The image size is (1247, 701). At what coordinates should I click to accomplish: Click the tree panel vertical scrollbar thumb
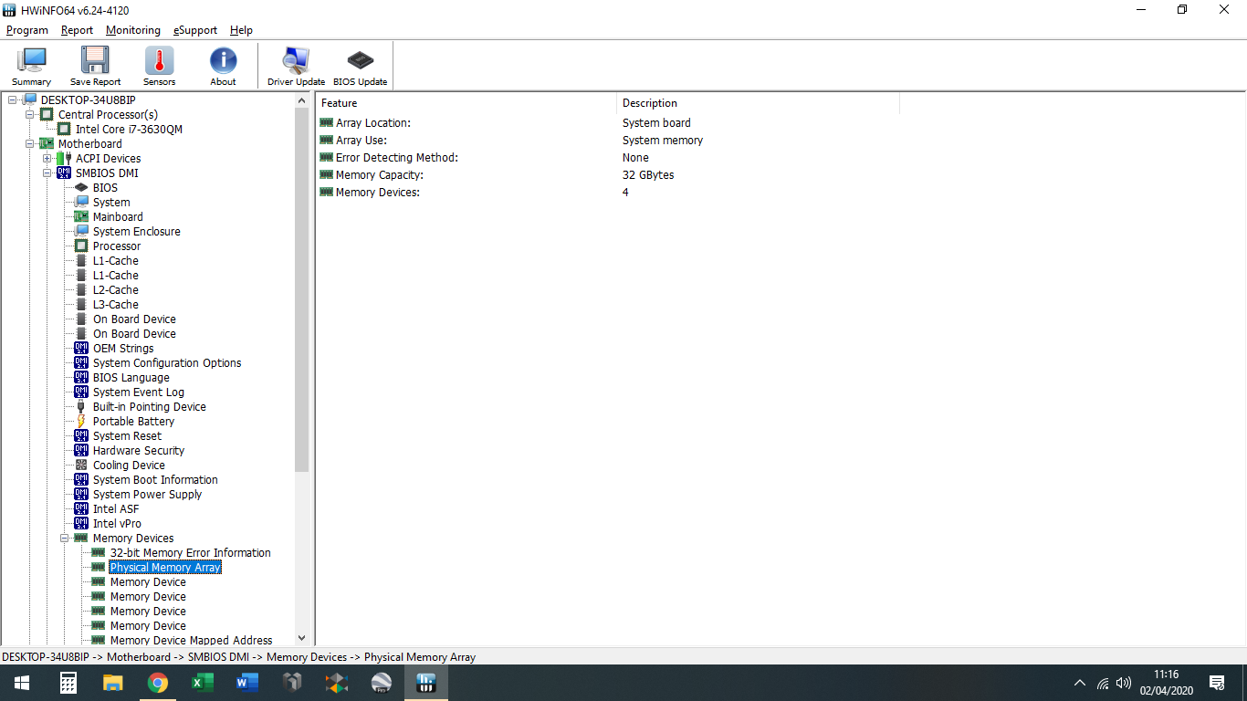pyautogui.click(x=302, y=288)
